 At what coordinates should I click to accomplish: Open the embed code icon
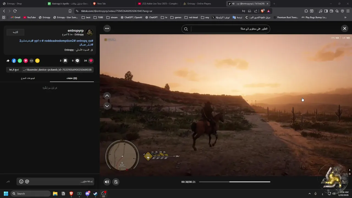(x=32, y=61)
